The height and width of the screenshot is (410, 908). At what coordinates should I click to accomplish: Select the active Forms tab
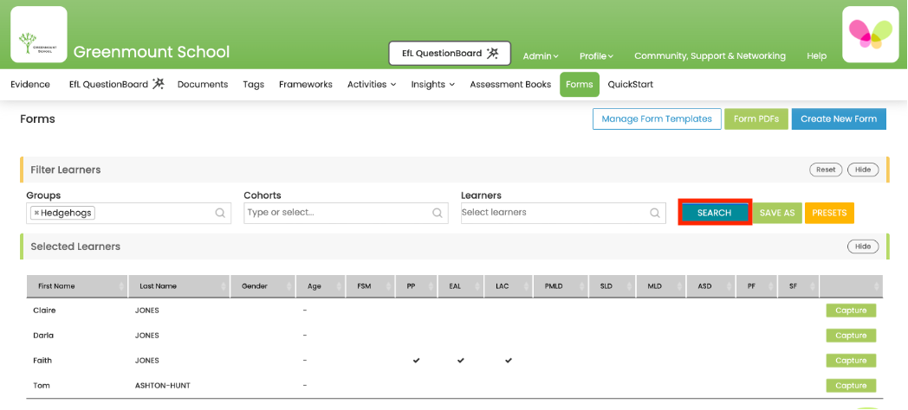(x=579, y=85)
